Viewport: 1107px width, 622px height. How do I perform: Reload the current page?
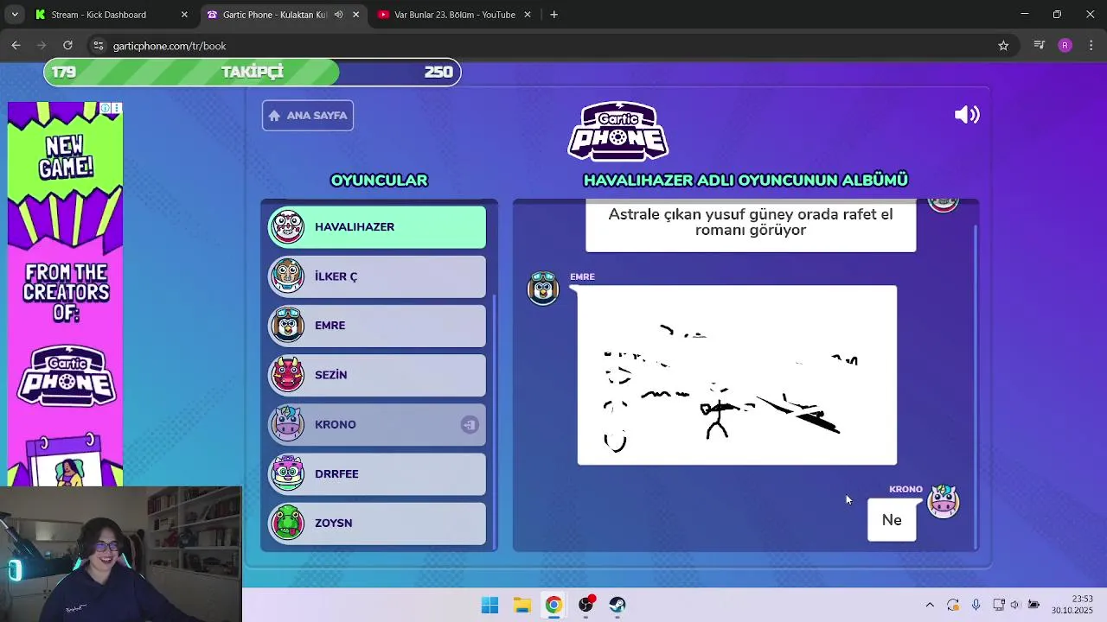pos(67,46)
